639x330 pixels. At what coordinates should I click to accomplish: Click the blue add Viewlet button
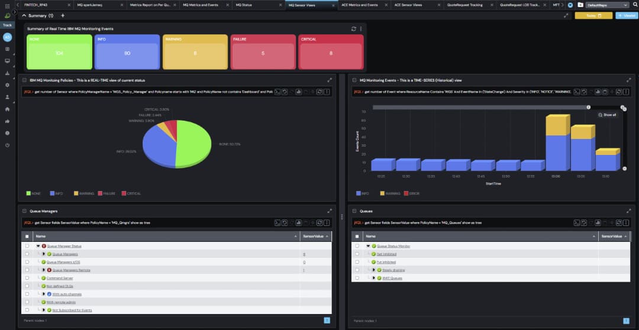click(x=627, y=15)
